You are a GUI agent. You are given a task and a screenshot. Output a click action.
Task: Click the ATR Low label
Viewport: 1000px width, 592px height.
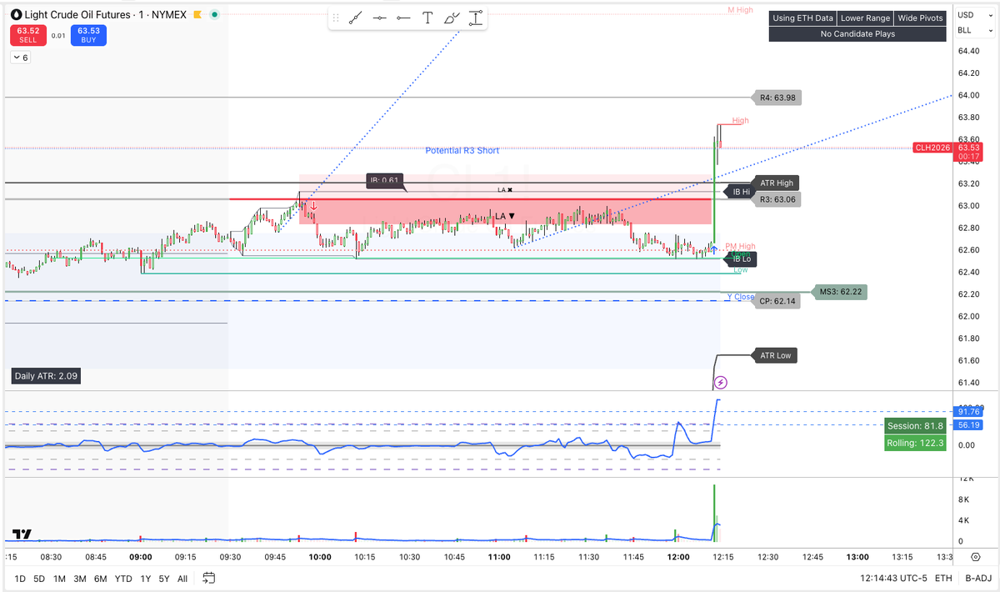pos(774,356)
